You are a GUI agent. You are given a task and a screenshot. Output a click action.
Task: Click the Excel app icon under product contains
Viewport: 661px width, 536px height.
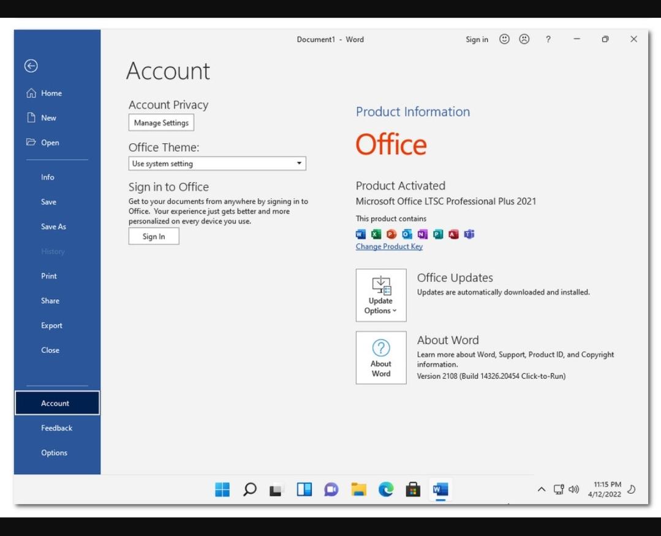[376, 234]
